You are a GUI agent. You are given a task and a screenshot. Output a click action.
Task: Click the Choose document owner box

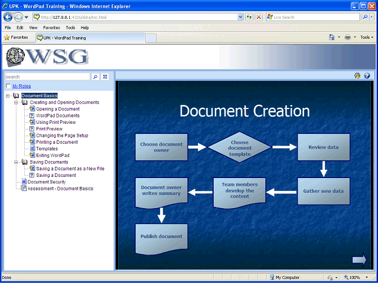point(161,147)
